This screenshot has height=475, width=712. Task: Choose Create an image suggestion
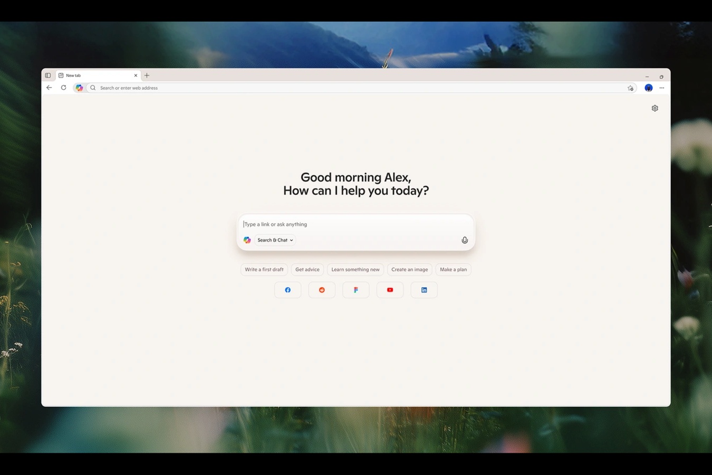pyautogui.click(x=410, y=270)
